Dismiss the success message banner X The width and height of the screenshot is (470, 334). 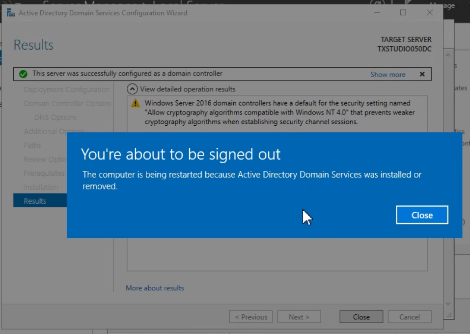422,74
